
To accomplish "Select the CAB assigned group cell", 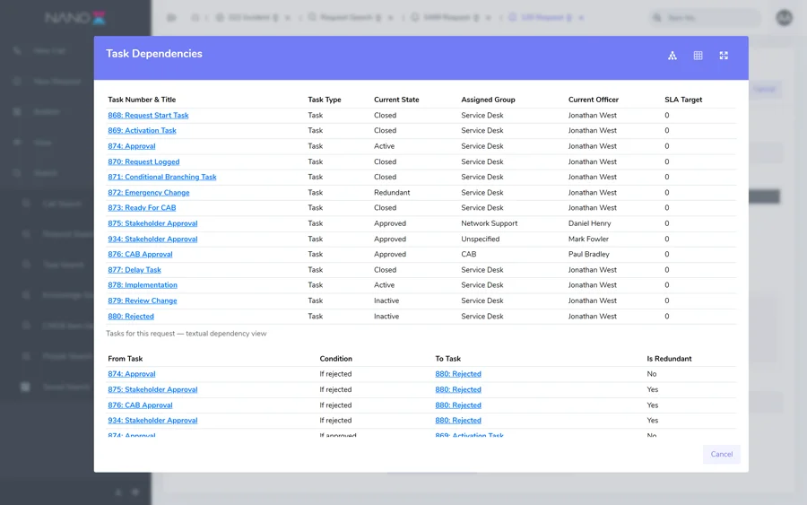I will pos(468,255).
